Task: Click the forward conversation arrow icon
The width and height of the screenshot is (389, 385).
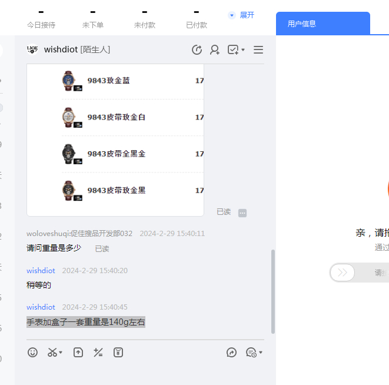Action: click(231, 353)
